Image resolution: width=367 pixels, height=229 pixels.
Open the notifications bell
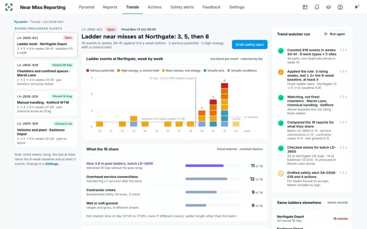[x=317, y=7]
